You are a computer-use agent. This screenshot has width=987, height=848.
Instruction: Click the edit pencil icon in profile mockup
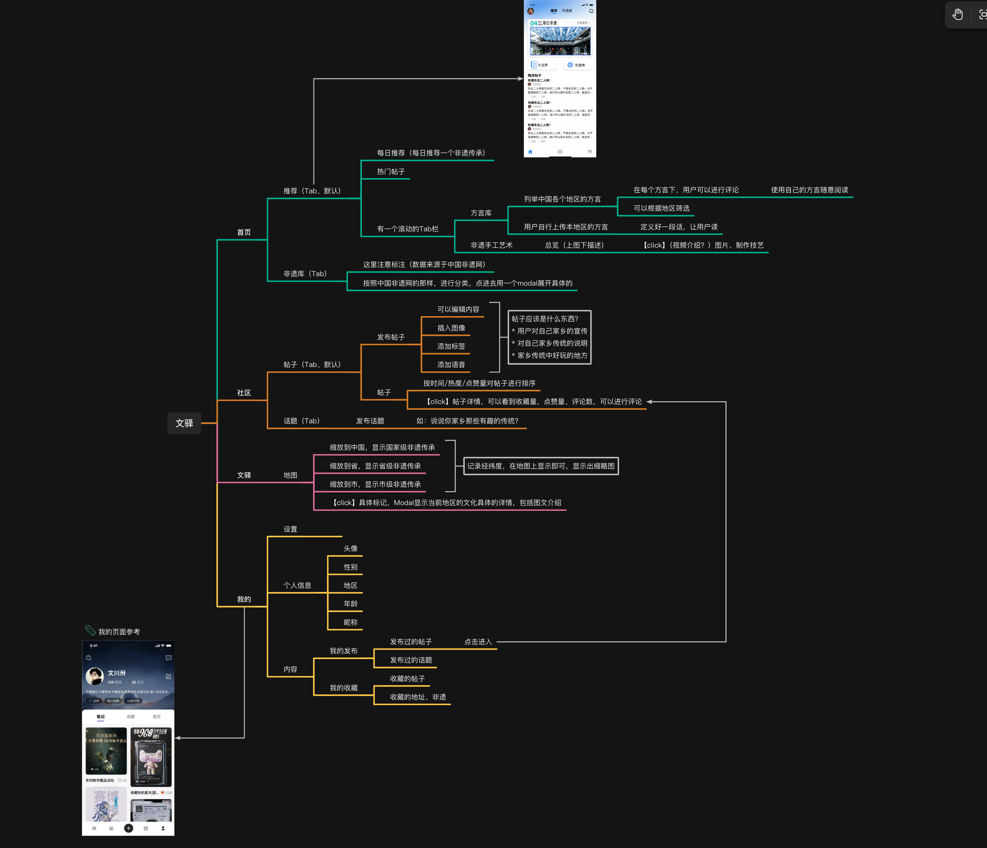pos(168,676)
